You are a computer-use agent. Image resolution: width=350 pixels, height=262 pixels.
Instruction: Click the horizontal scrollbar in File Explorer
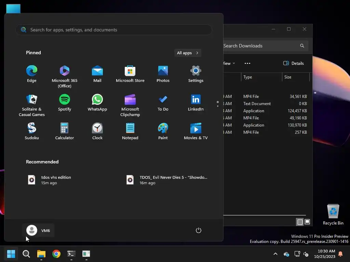coord(265,215)
